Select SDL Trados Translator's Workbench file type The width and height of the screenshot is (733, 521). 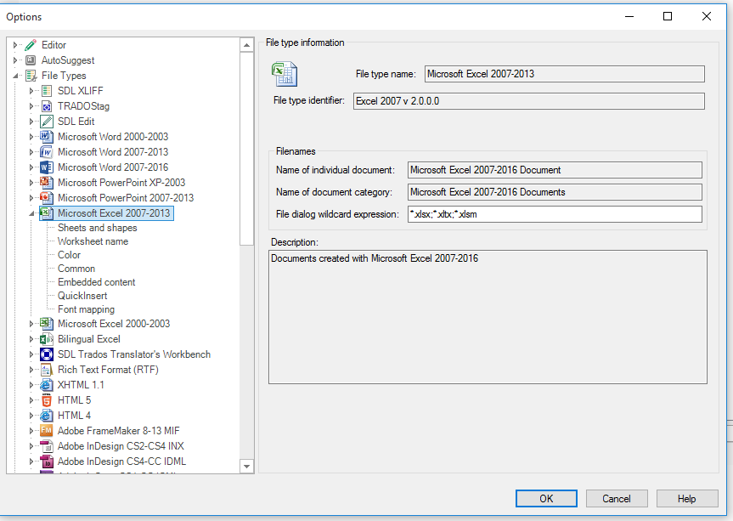pos(134,354)
